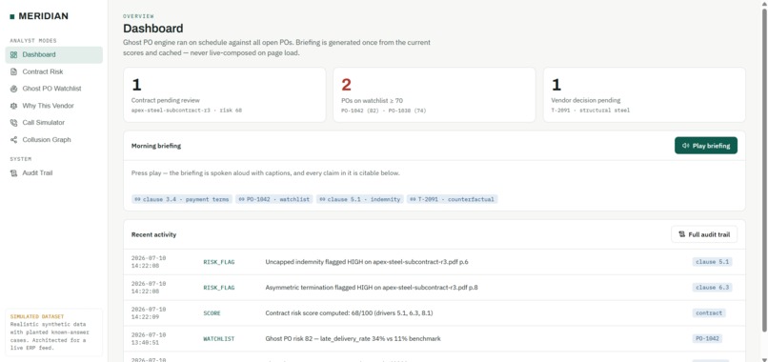Click the 'Morning briefing' heading
768x362 pixels.
(x=155, y=146)
